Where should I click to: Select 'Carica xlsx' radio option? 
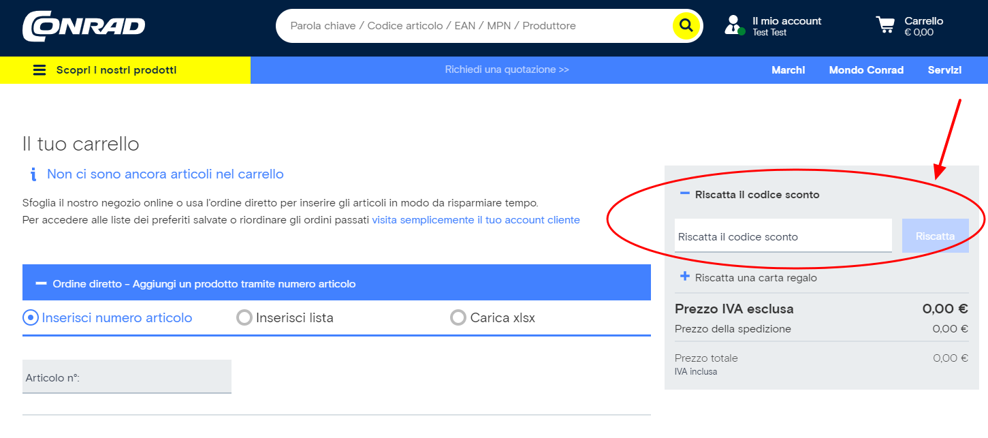pos(458,317)
